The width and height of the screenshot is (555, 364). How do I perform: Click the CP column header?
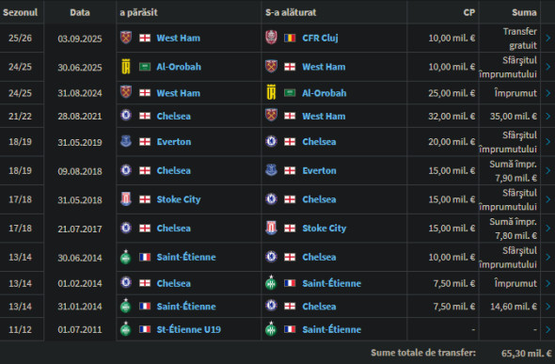[469, 12]
